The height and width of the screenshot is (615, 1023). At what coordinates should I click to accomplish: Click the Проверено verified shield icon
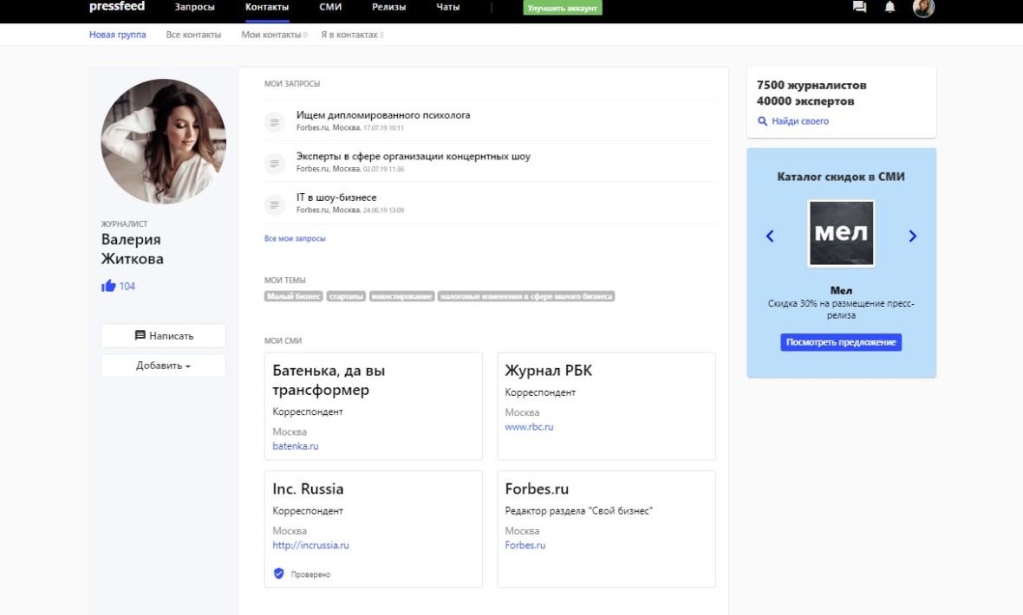(279, 573)
